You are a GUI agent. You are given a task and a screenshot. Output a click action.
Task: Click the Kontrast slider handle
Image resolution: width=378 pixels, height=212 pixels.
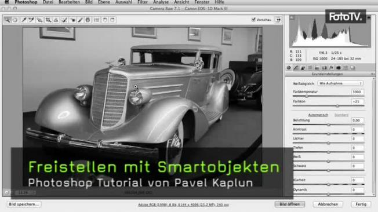[329, 134]
